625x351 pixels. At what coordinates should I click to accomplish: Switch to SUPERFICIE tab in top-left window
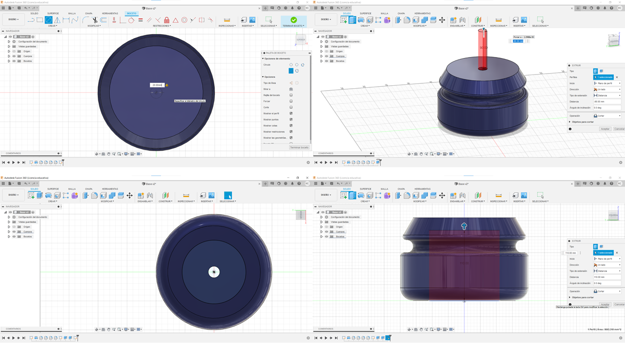point(53,13)
